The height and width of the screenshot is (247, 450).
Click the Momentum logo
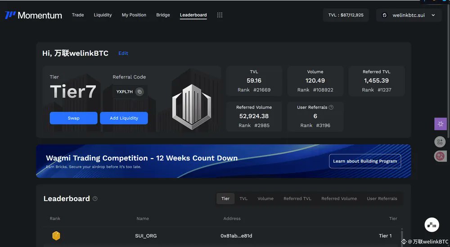click(33, 15)
